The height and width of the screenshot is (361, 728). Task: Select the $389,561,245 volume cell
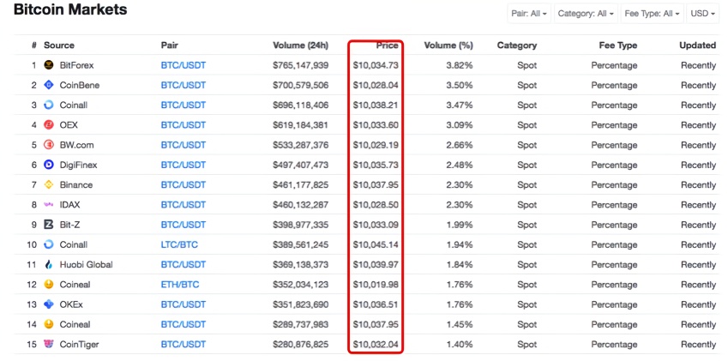click(x=300, y=245)
